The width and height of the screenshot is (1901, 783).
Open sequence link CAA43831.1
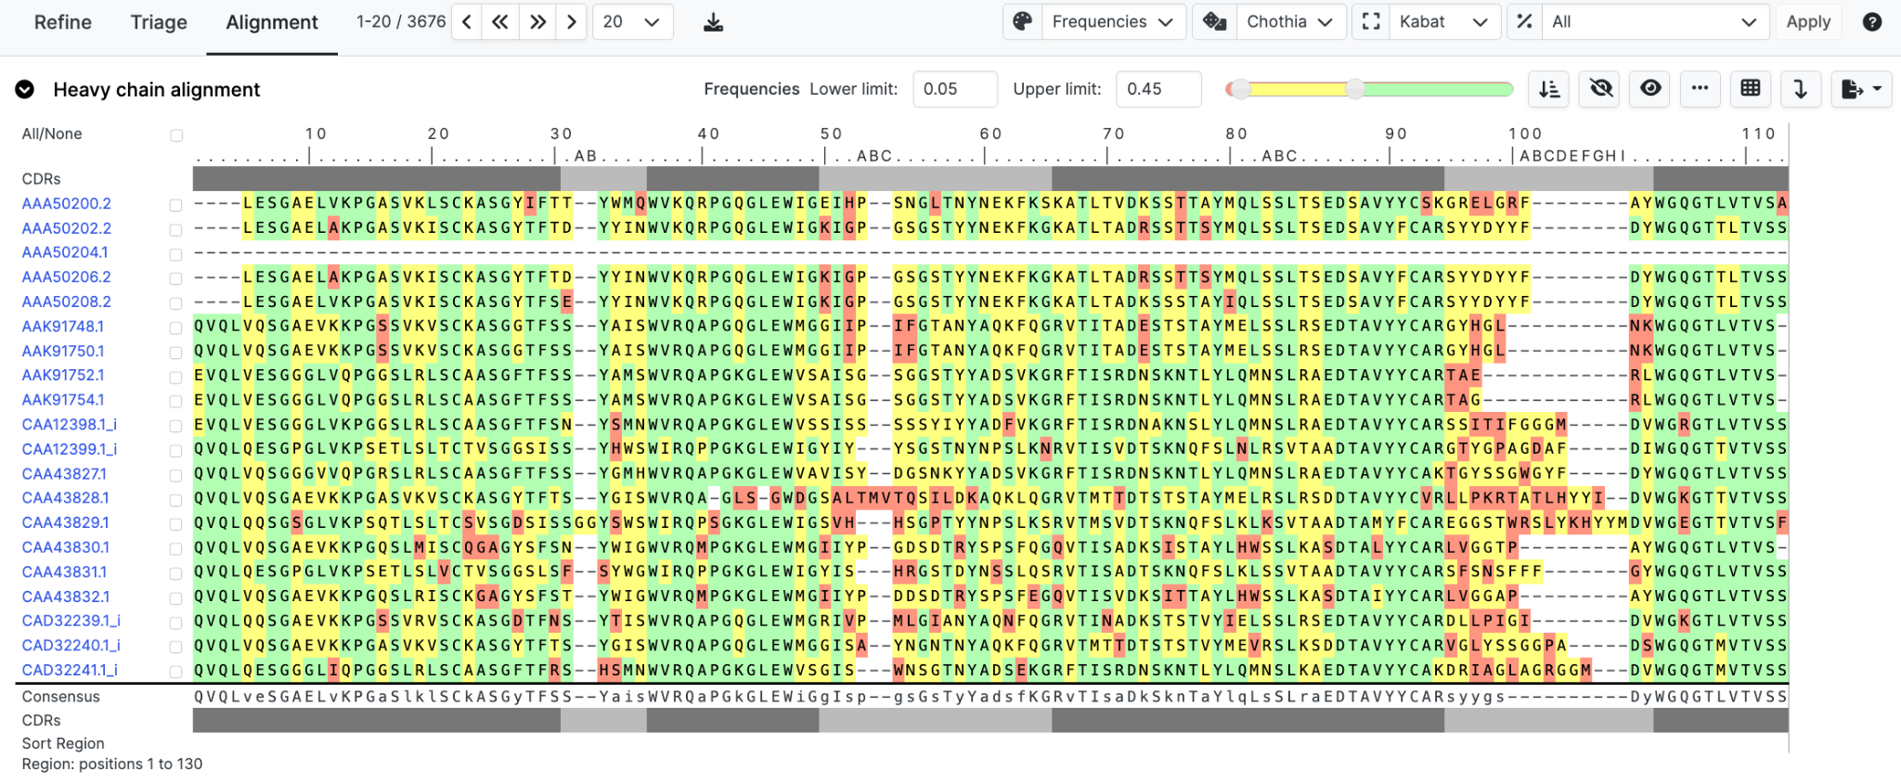point(65,571)
